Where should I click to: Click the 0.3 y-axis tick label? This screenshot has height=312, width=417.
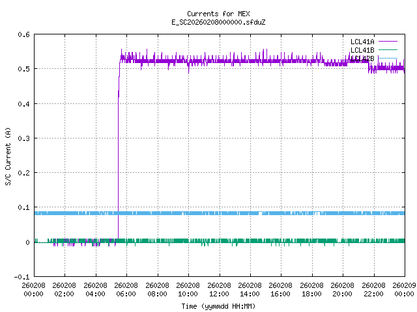(23, 138)
